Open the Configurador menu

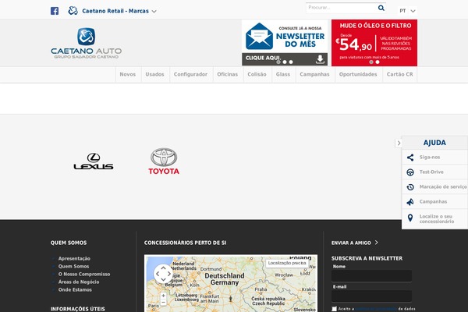pos(190,74)
